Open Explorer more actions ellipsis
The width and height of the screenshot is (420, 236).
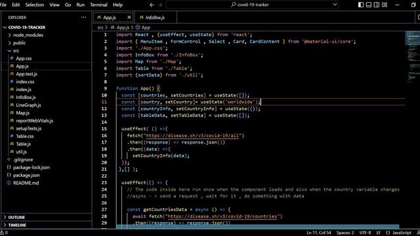click(83, 18)
